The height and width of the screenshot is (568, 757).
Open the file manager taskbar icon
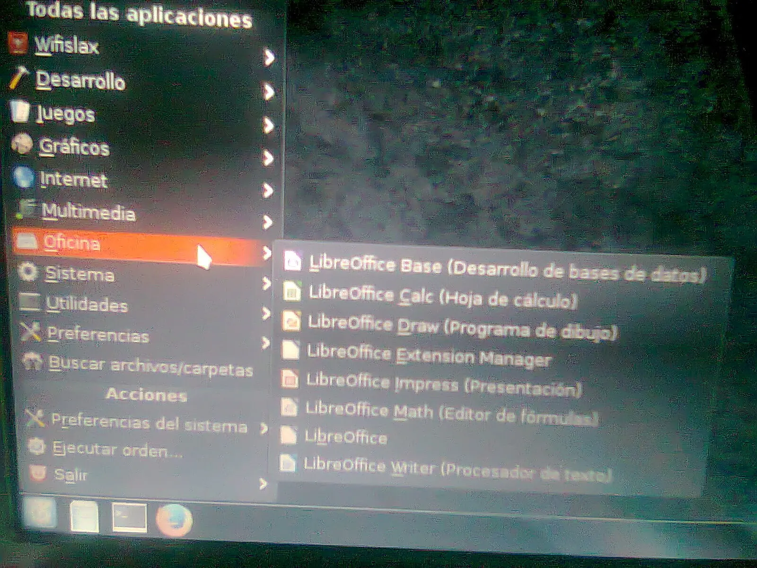click(x=84, y=517)
